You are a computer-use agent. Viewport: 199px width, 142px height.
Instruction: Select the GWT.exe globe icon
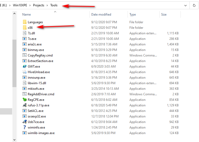[25, 67]
